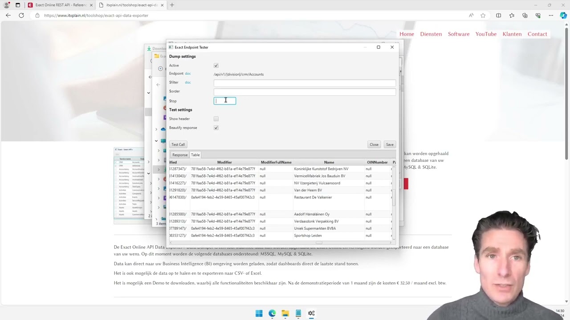Open browser Favorites list icon
Viewport: 570px width, 320px height.
coord(512,15)
